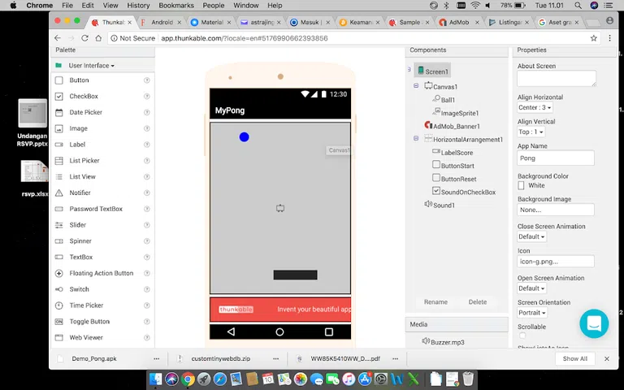Toggle the Scrollable checkbox

[x=522, y=336]
